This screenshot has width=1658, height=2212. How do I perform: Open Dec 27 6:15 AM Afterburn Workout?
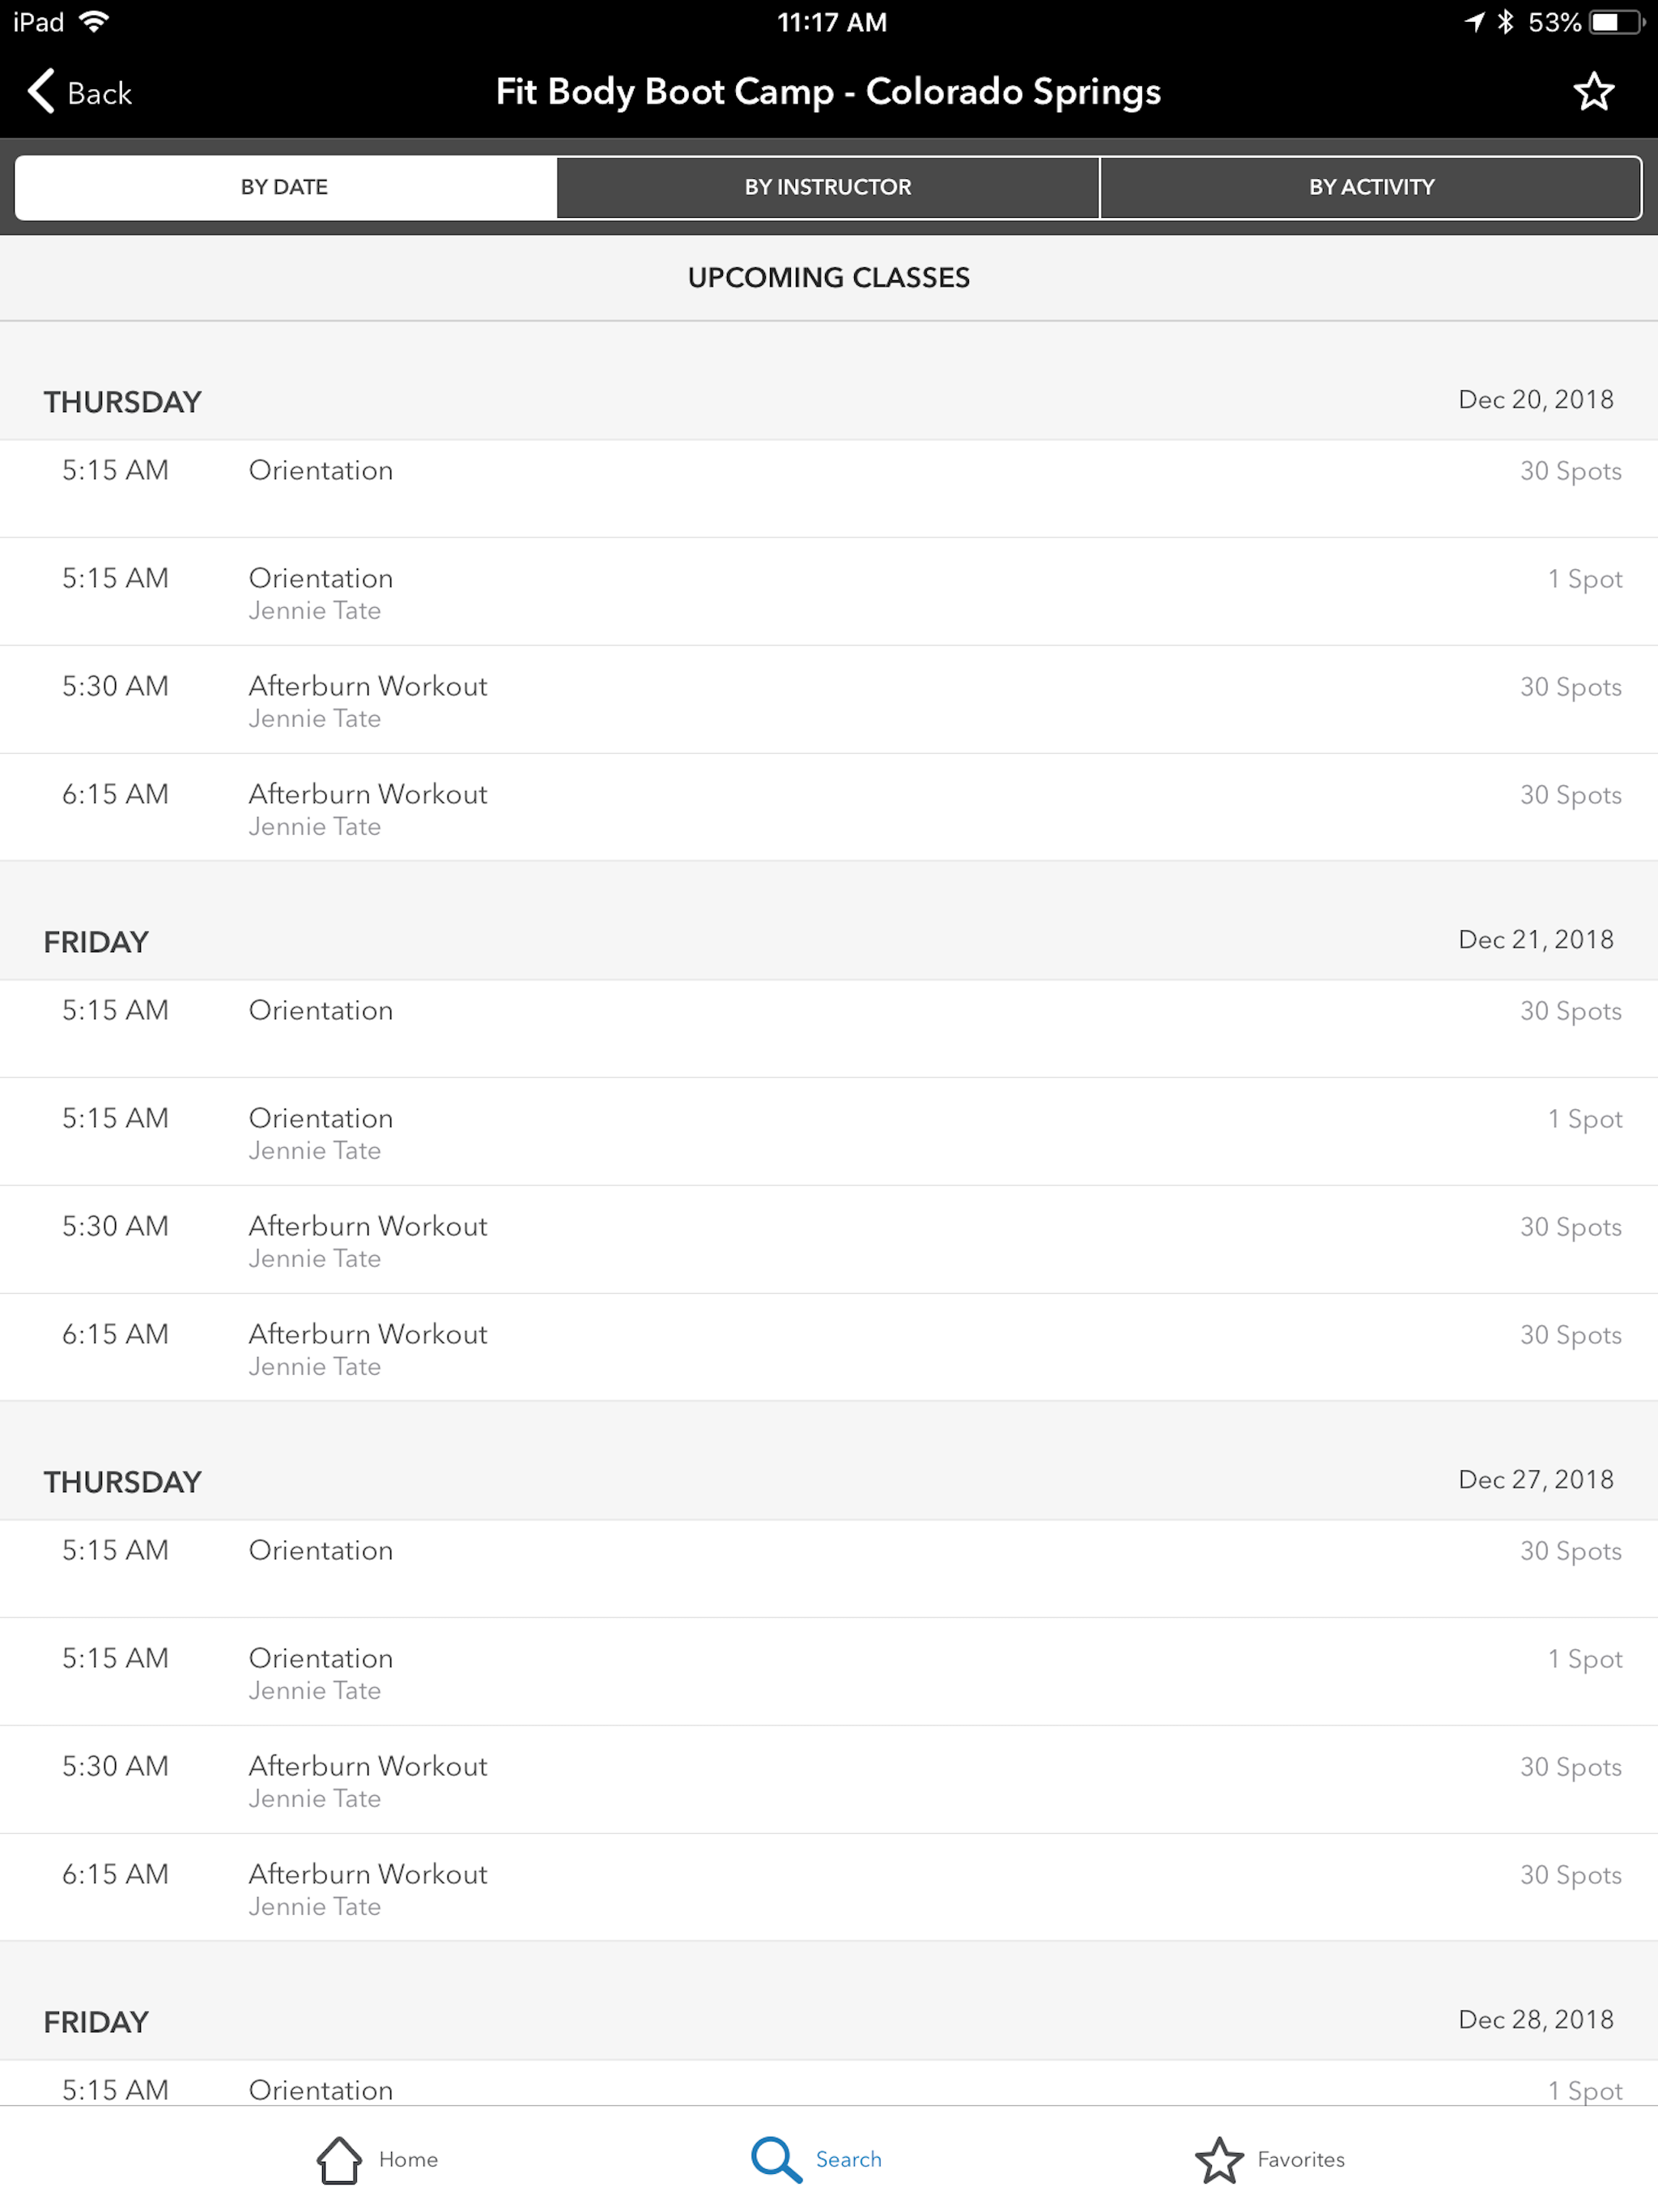829,1888
